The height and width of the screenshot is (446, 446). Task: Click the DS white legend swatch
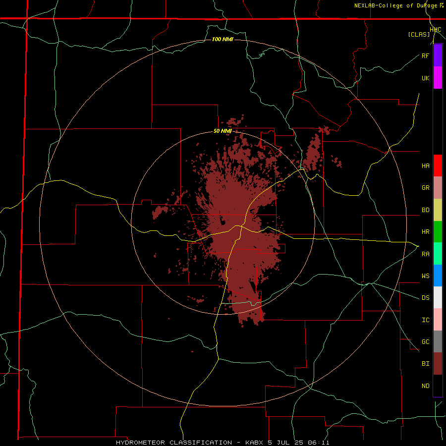click(438, 297)
